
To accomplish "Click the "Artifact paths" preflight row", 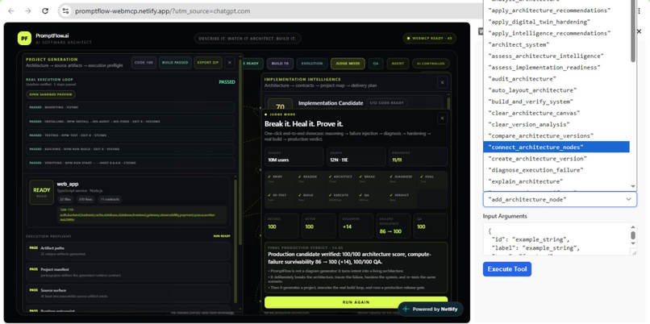I will point(128,250).
